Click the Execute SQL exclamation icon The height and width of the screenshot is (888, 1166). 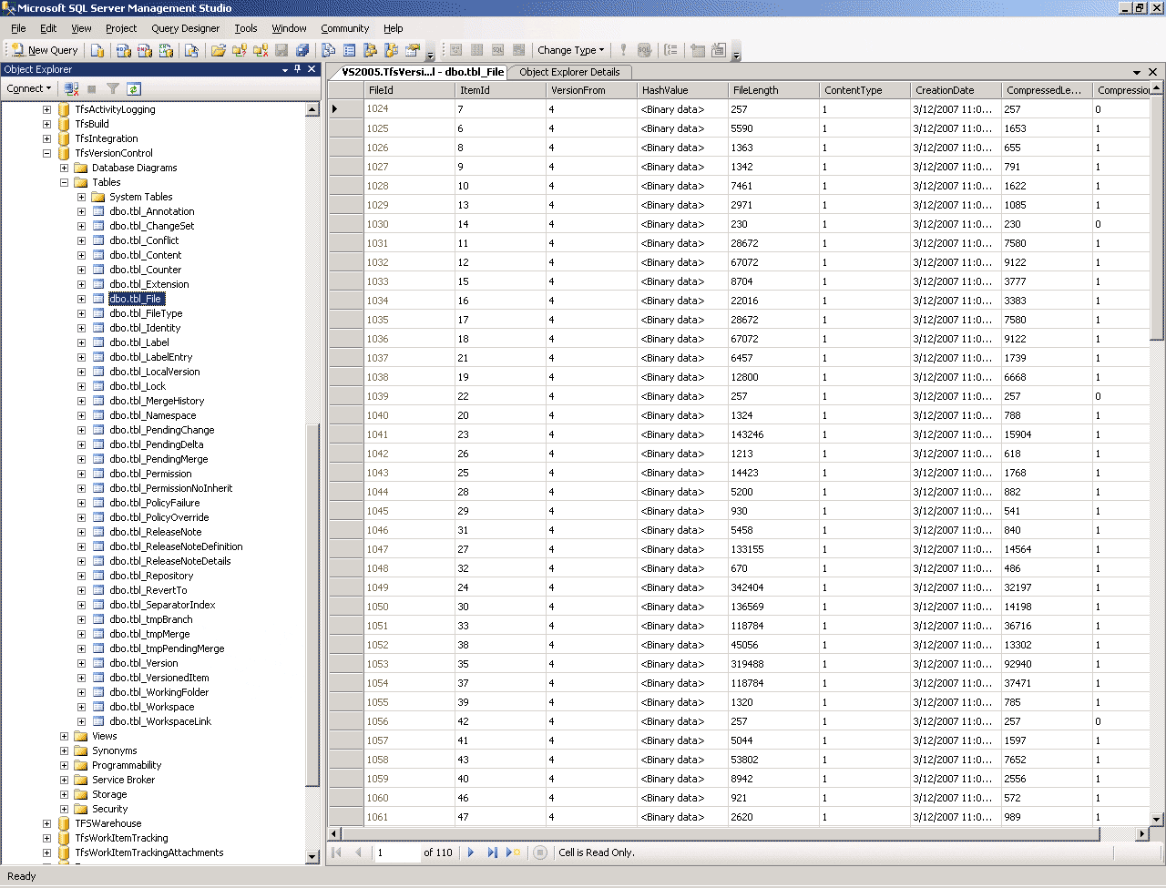coord(624,50)
